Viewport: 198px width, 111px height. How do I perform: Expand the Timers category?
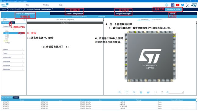13,53
